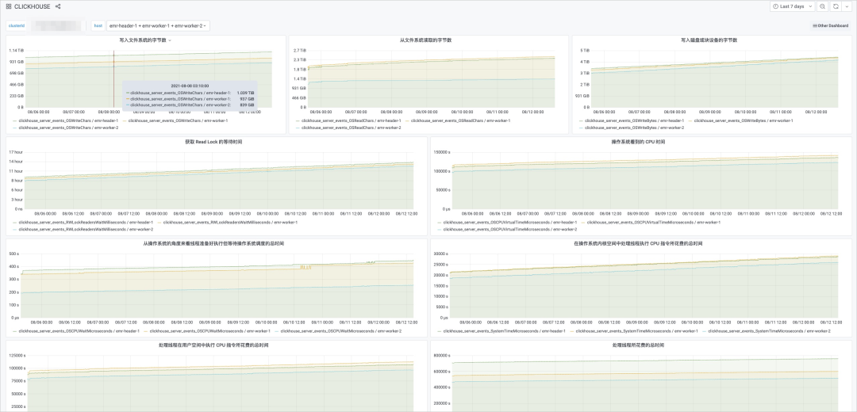Toggle OSReadChars / emr-worker-2 legend series

pyautogui.click(x=348, y=127)
